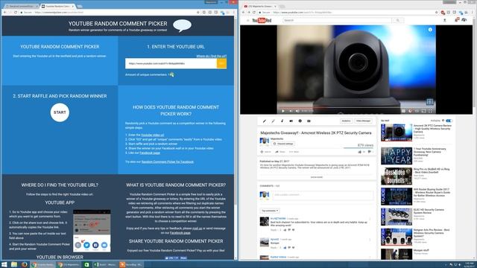Open the 'Where do I find the url?' link
Screen dimensions: 477x268
(x=211, y=57)
